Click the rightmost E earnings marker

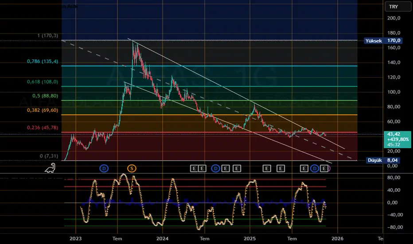click(x=325, y=168)
